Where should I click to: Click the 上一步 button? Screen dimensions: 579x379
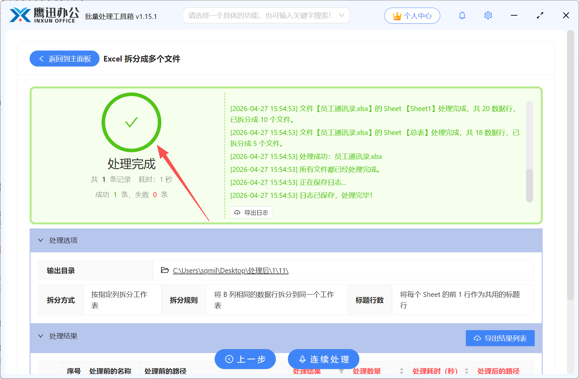(245, 359)
